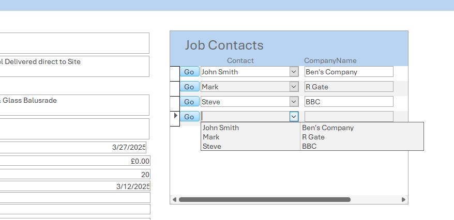
Task: Click the horizontal scrollbar thumb
Action: coord(264,199)
